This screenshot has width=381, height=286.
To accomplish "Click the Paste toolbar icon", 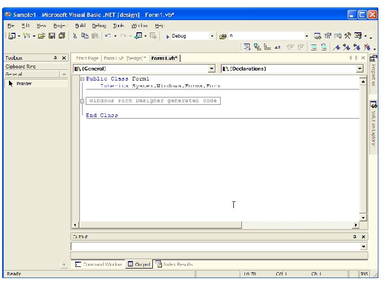I will (x=95, y=36).
